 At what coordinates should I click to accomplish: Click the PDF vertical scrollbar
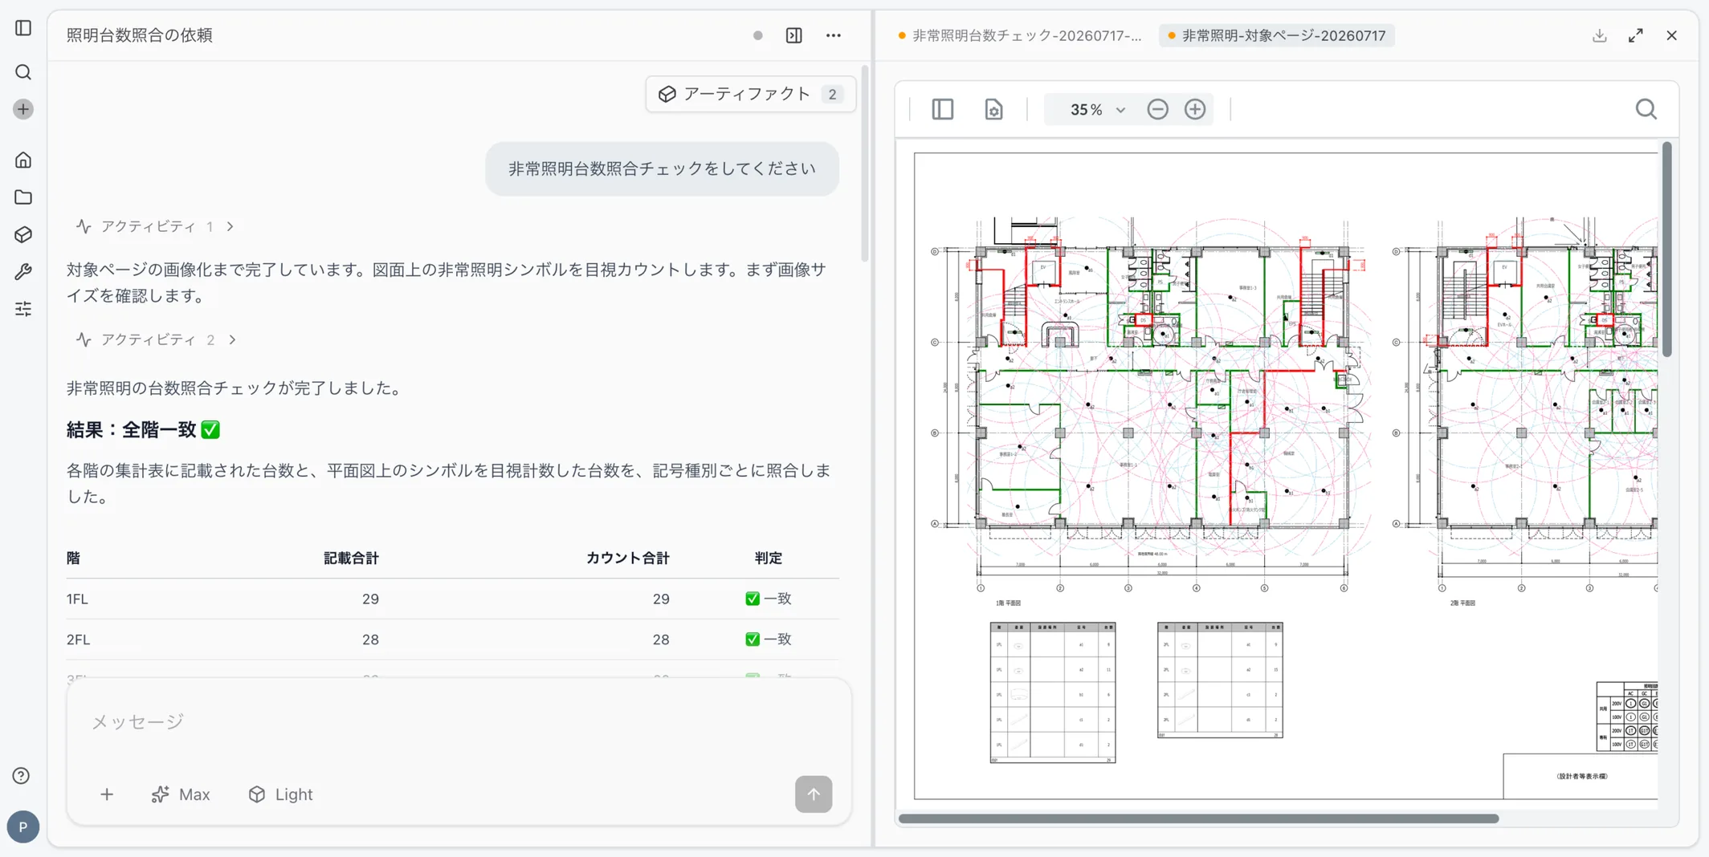[1667, 249]
